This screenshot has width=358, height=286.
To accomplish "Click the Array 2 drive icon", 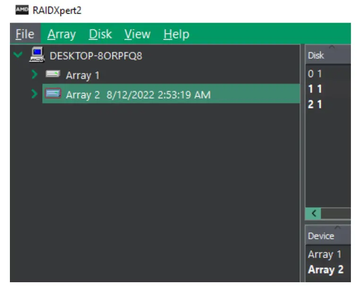I will 53,94.
